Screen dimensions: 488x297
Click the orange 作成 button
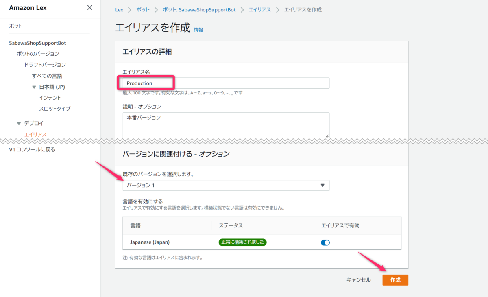[395, 280]
